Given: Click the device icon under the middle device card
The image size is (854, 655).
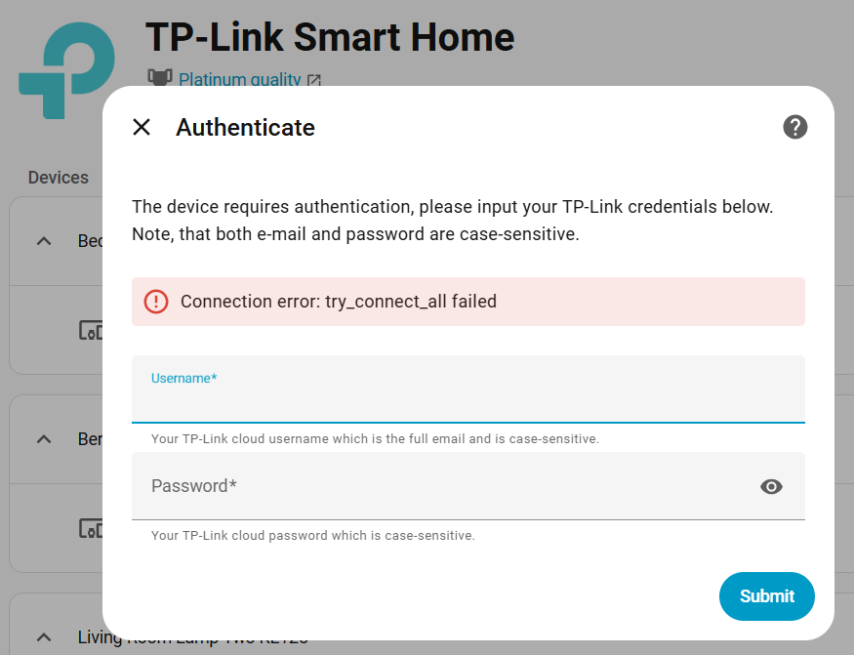Looking at the screenshot, I should tap(91, 528).
